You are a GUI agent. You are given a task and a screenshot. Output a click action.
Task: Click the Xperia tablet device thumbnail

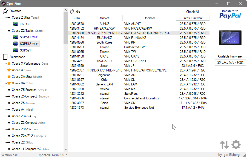pyautogui.click(x=230, y=38)
